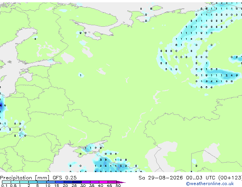Click the over-50 mm arrow tip of legend

(121, 182)
